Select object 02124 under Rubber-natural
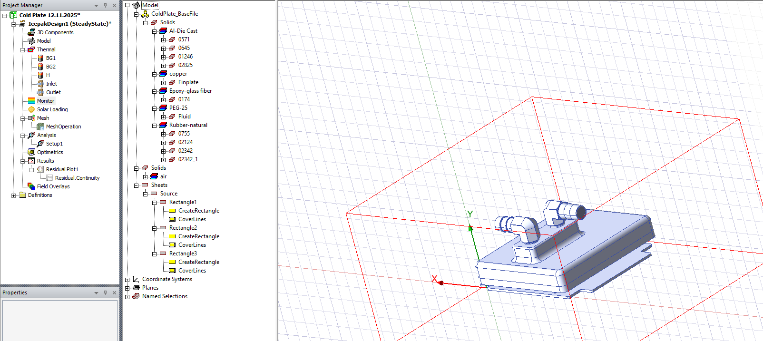The width and height of the screenshot is (763, 341). point(186,142)
